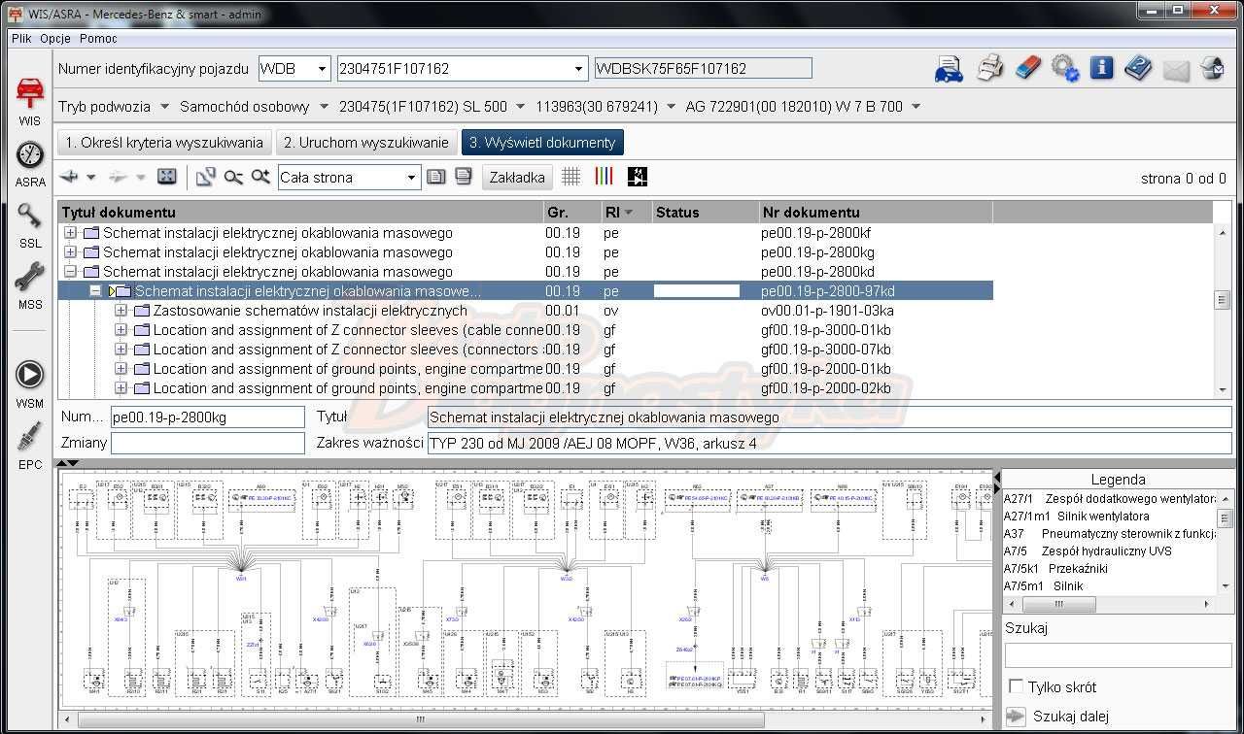Click the Szukaj dalej arrow icon
This screenshot has height=734, width=1244.
tap(1016, 717)
